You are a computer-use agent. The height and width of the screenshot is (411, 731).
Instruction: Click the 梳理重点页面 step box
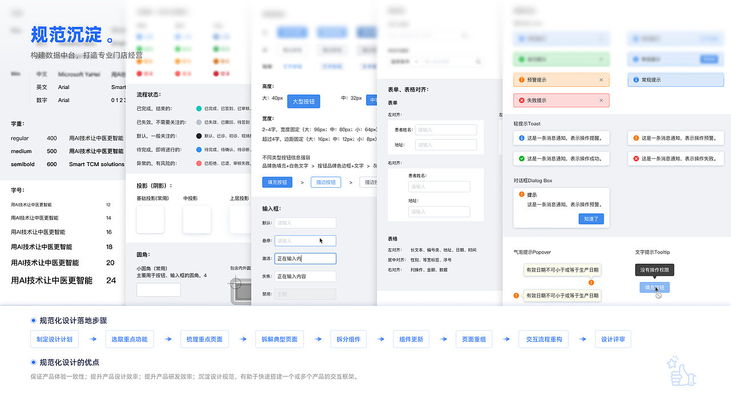pos(204,339)
